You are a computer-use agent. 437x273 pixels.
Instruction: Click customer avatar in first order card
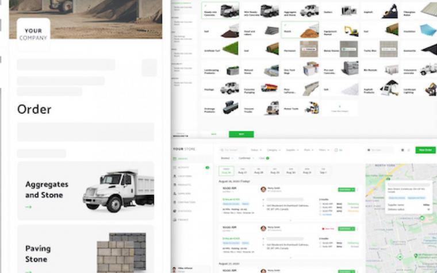click(263, 190)
